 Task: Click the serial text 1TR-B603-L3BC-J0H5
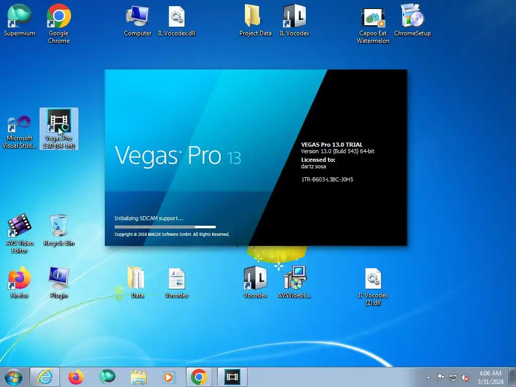(x=327, y=179)
